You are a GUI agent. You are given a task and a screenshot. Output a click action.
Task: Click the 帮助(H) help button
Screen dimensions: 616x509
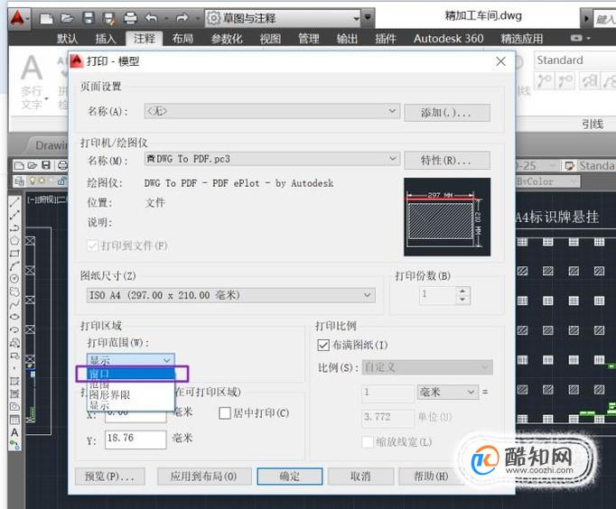coord(431,477)
